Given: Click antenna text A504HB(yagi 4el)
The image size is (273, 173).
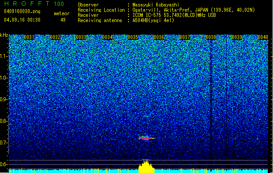Looking at the screenshot, I should [153, 20].
